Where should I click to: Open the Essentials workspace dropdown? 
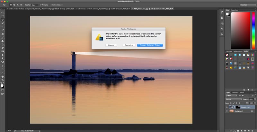tap(247, 5)
